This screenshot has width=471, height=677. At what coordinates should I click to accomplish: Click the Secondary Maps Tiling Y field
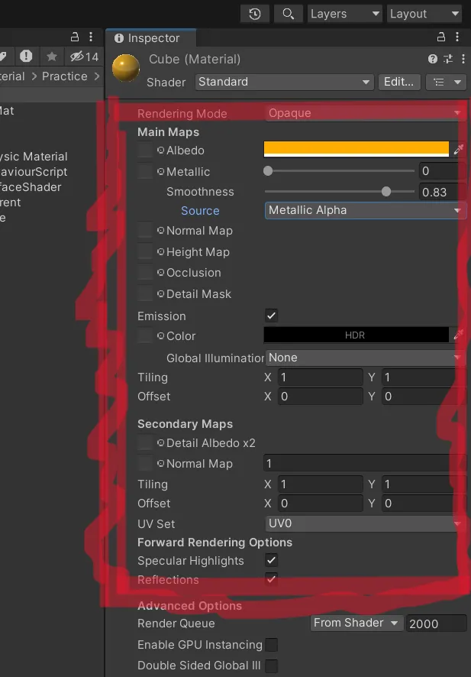(424, 484)
